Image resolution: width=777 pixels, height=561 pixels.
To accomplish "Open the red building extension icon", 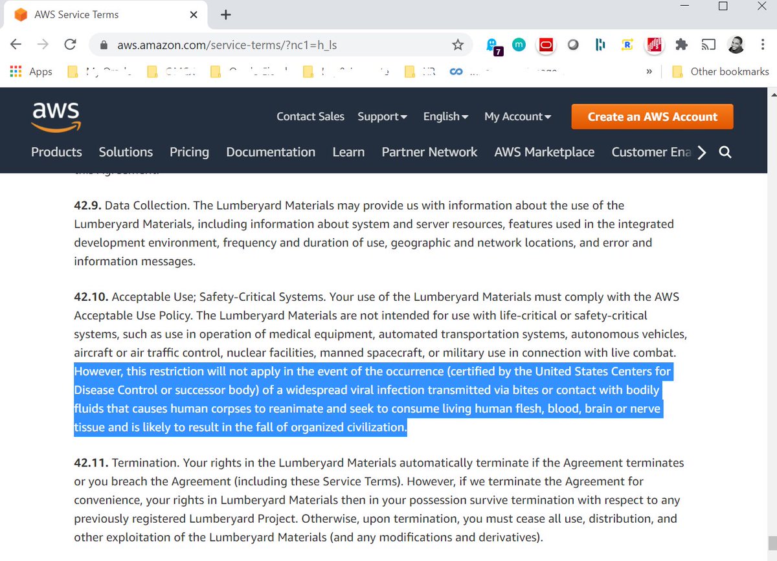I will pos(655,45).
